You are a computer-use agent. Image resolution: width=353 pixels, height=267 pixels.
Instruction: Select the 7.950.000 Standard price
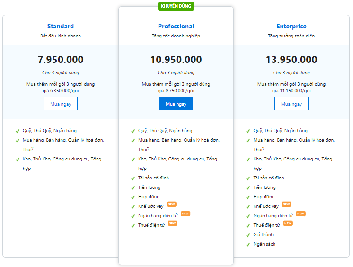click(61, 60)
